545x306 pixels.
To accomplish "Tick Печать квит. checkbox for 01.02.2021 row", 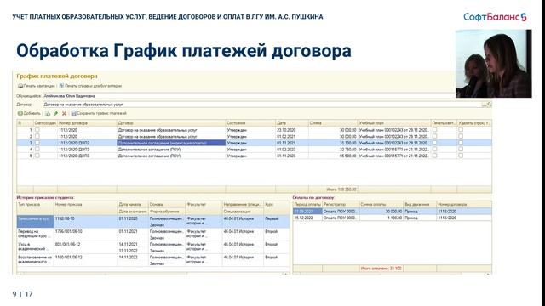I will tap(434, 136).
